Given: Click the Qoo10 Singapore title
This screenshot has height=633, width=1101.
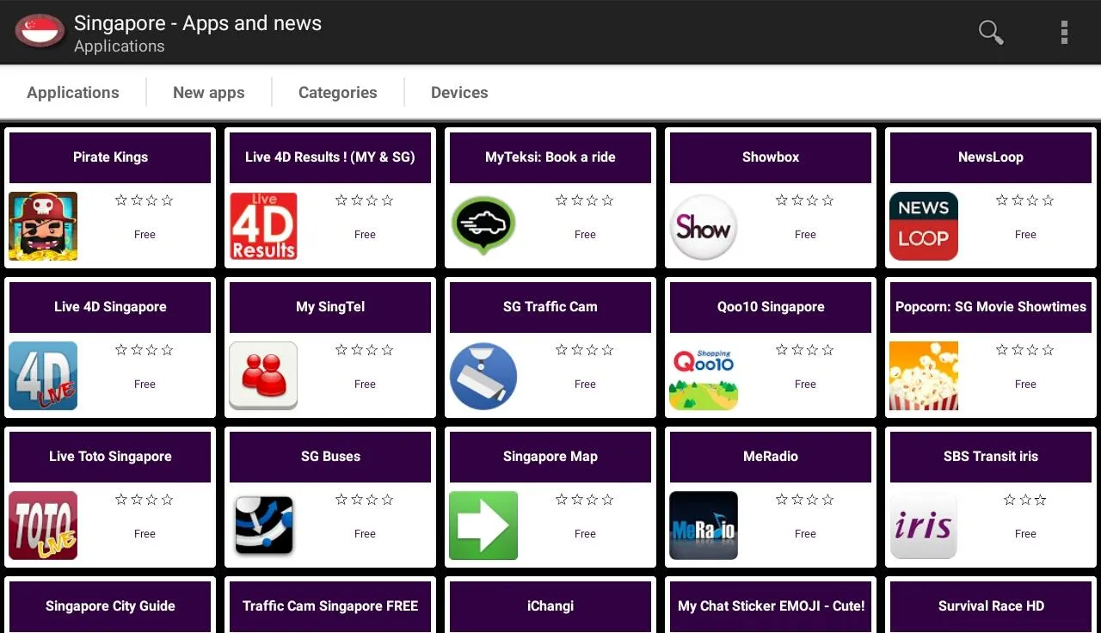Looking at the screenshot, I should [x=771, y=307].
